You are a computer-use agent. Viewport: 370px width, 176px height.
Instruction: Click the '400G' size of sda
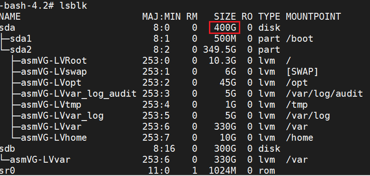[225, 27]
